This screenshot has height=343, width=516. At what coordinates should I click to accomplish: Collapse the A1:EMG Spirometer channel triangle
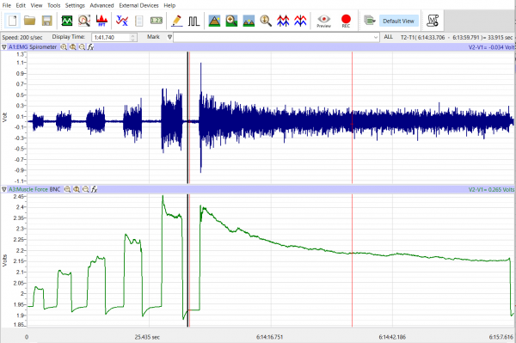[x=4, y=47]
